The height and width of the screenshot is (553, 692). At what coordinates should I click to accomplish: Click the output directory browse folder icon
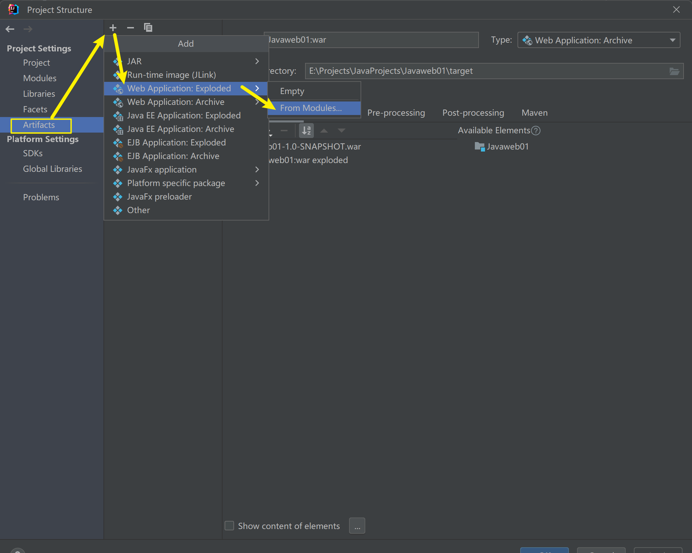(x=674, y=71)
